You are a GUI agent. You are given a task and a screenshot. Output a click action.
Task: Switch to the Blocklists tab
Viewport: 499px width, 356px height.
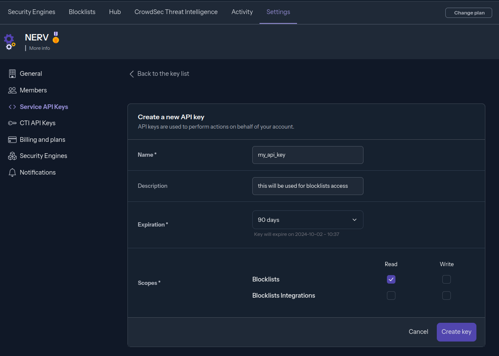tap(82, 12)
